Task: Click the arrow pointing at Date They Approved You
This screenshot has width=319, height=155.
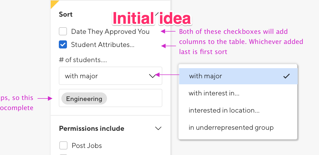Action: point(168,32)
